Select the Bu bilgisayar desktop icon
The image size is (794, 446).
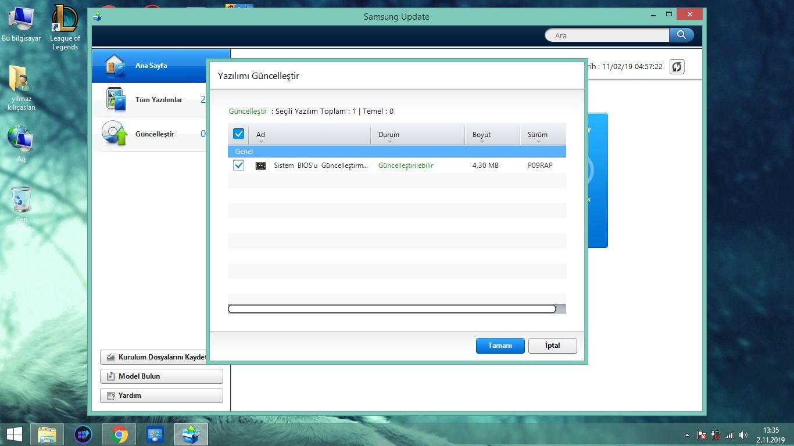[22, 24]
